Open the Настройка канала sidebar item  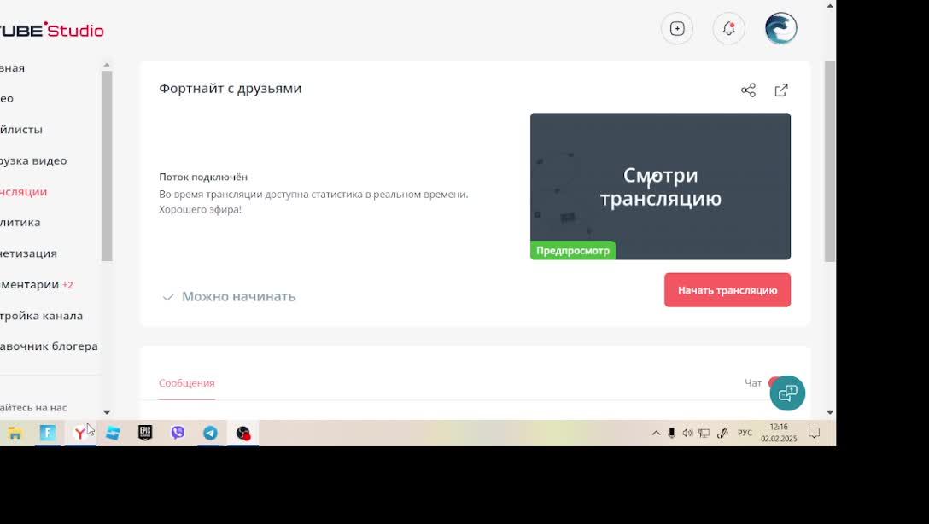(x=42, y=316)
